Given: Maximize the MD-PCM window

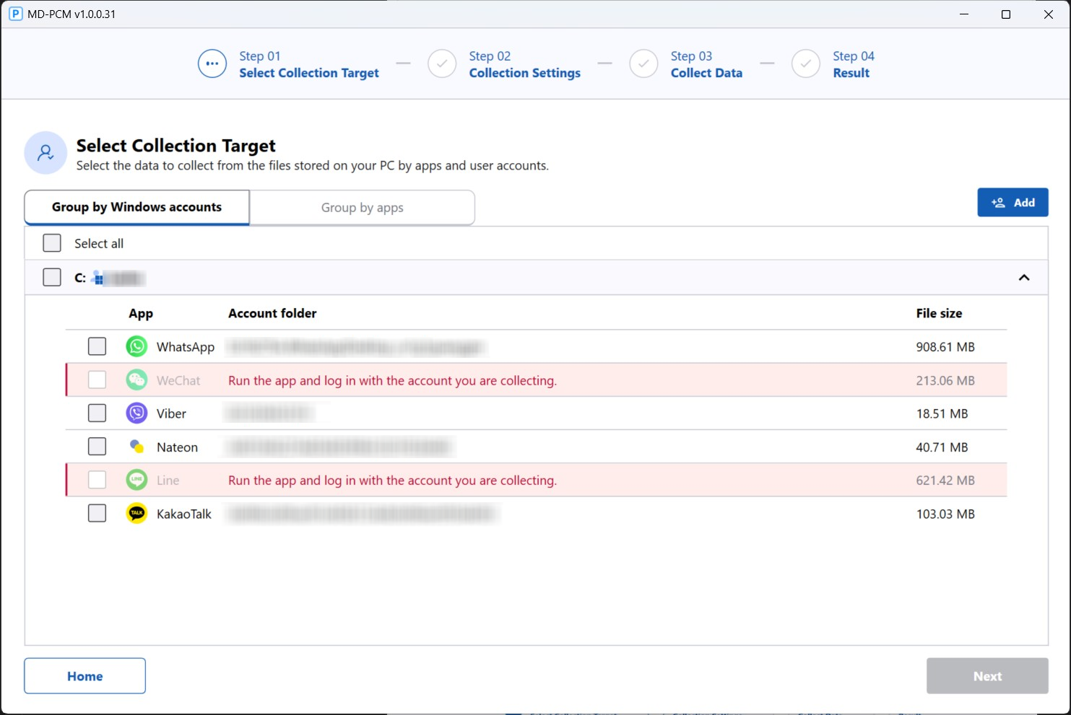Looking at the screenshot, I should 1005,14.
